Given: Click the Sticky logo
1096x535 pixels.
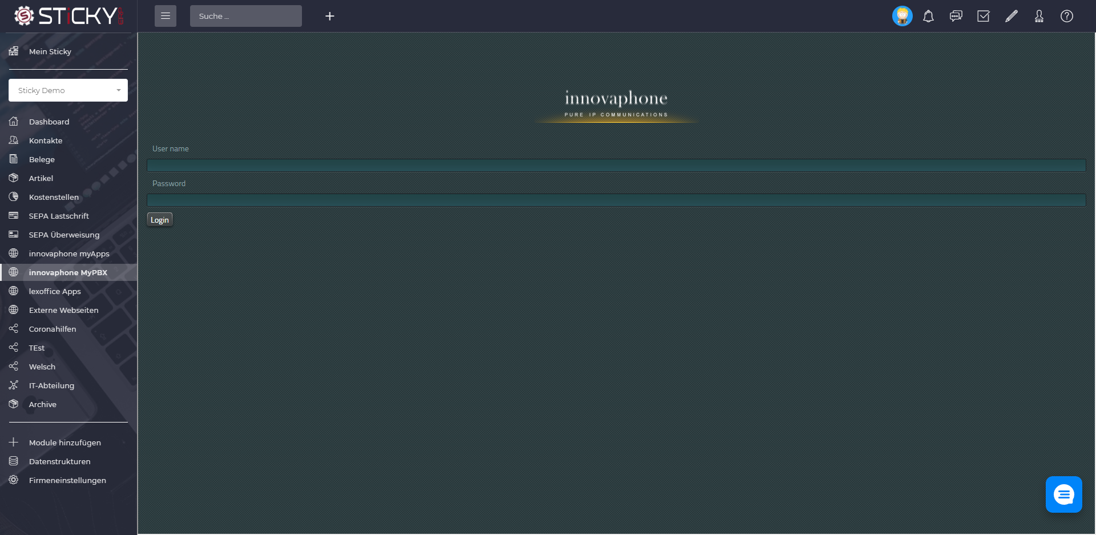Looking at the screenshot, I should [x=68, y=16].
